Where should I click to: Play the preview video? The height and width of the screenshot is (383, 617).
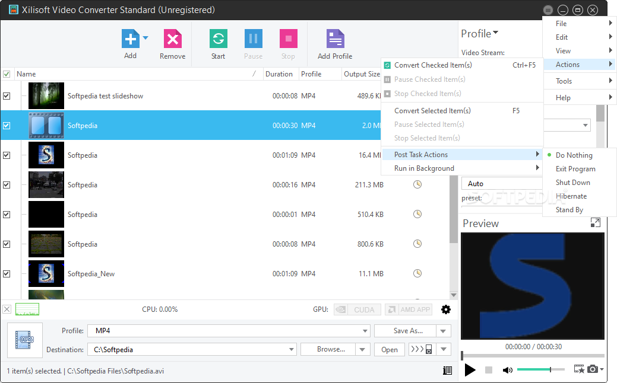(470, 369)
